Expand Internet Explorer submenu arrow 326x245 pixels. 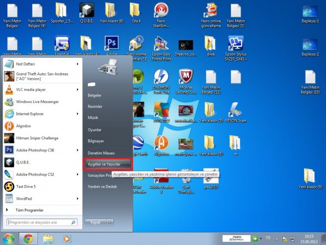coord(78,114)
